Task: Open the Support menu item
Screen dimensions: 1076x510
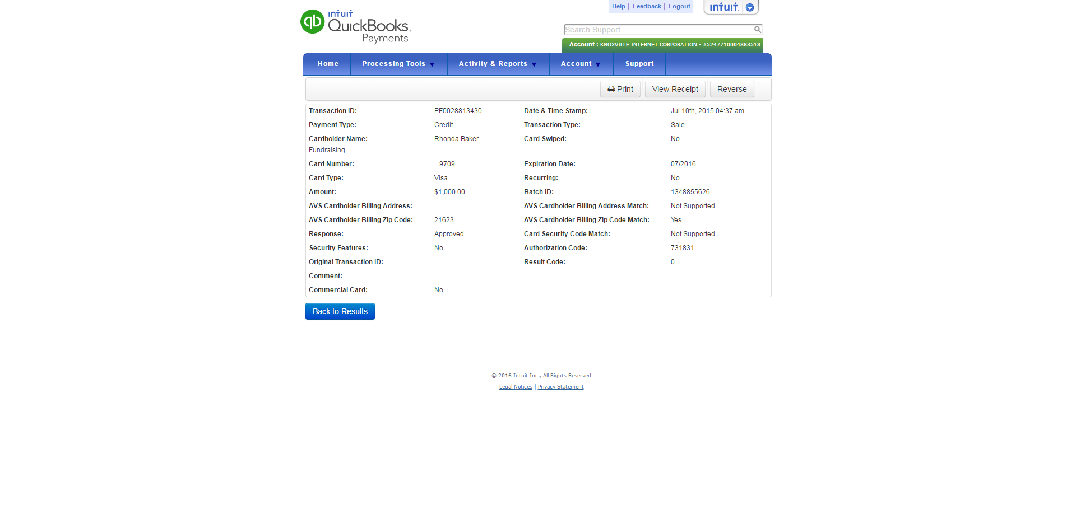Action: click(639, 64)
